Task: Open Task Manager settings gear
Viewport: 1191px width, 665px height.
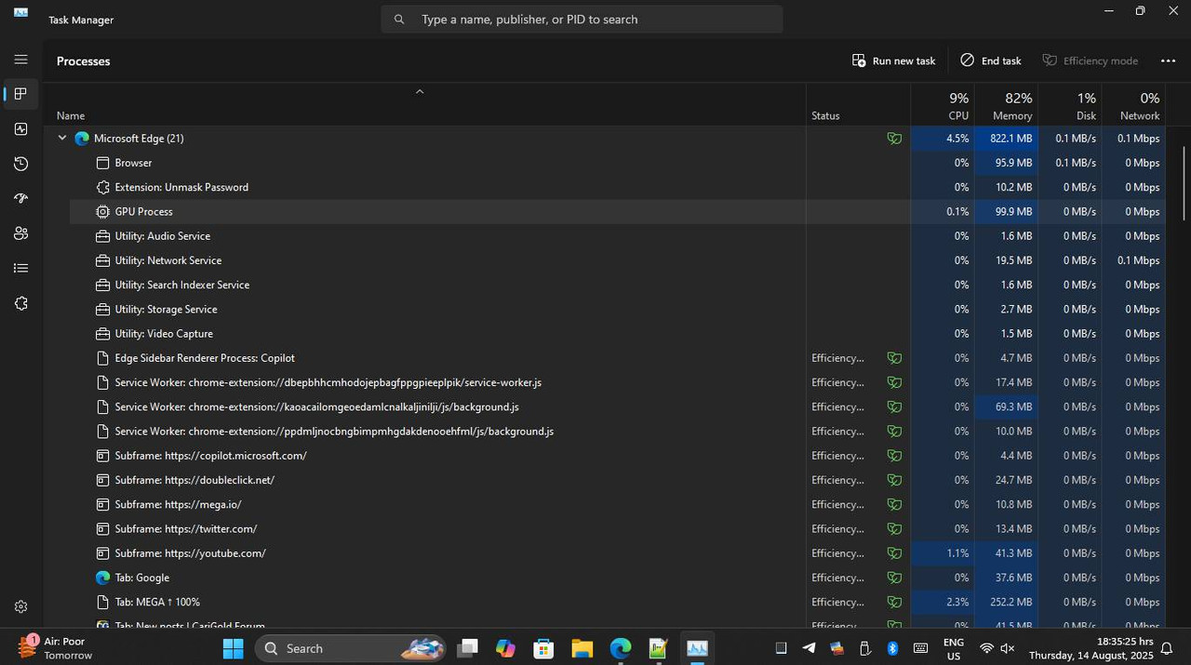Action: coord(20,606)
